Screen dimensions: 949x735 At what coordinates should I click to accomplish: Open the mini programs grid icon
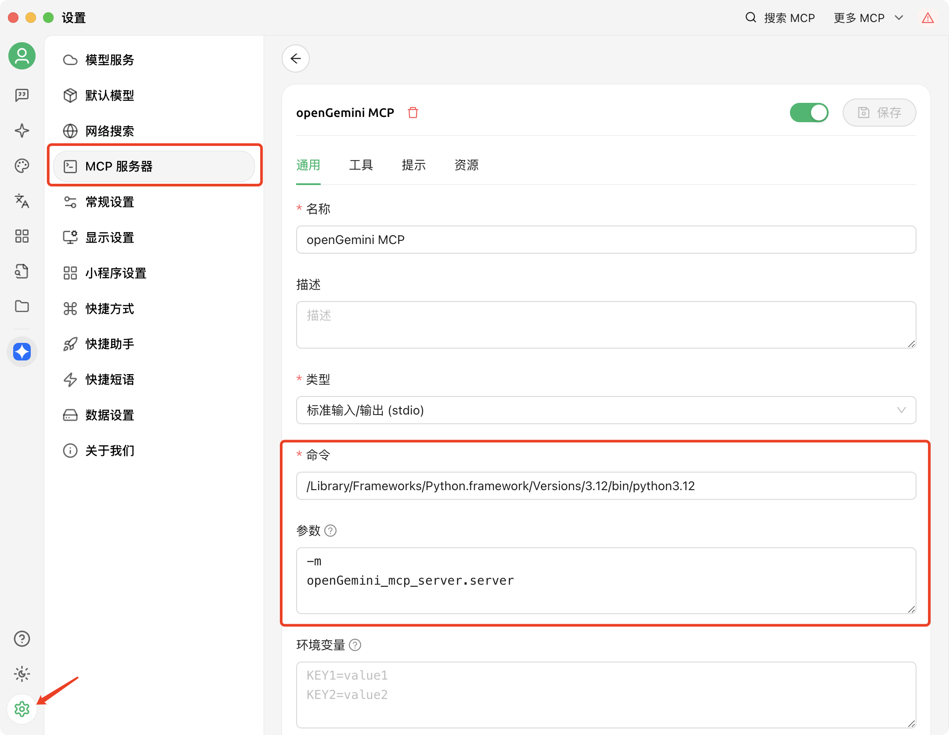(22, 236)
